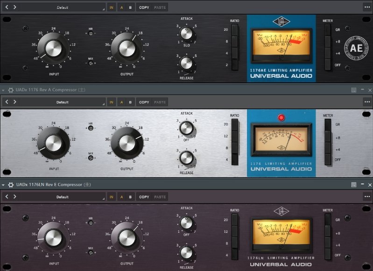Select meter GR button on 1176AE
373x271 pixels.
click(x=328, y=30)
